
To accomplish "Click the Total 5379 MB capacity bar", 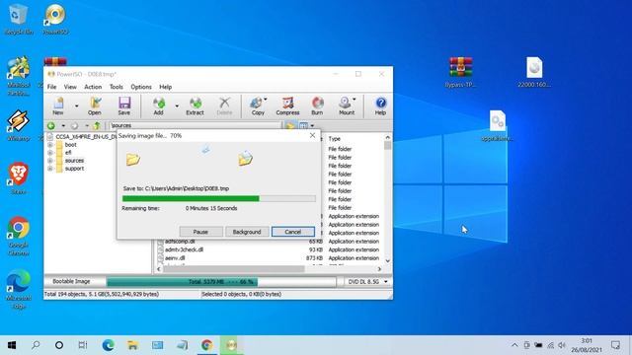I will point(221,282).
